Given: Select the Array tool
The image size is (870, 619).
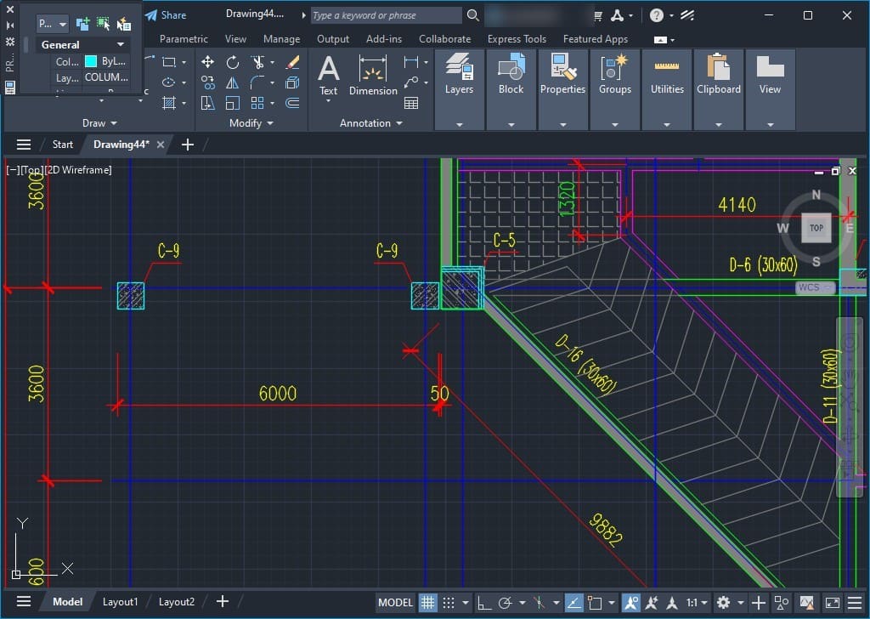Looking at the screenshot, I should tap(257, 103).
